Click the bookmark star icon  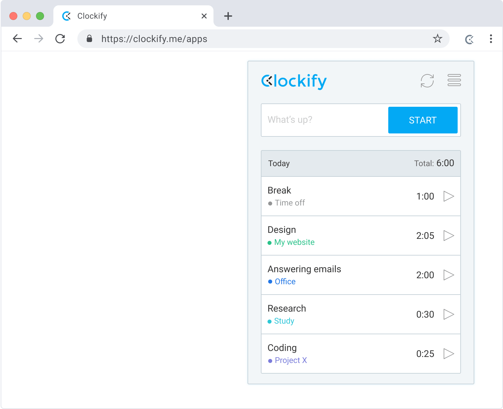(438, 39)
